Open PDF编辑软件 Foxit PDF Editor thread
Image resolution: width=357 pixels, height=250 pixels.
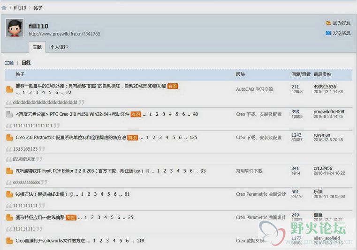[79, 171]
